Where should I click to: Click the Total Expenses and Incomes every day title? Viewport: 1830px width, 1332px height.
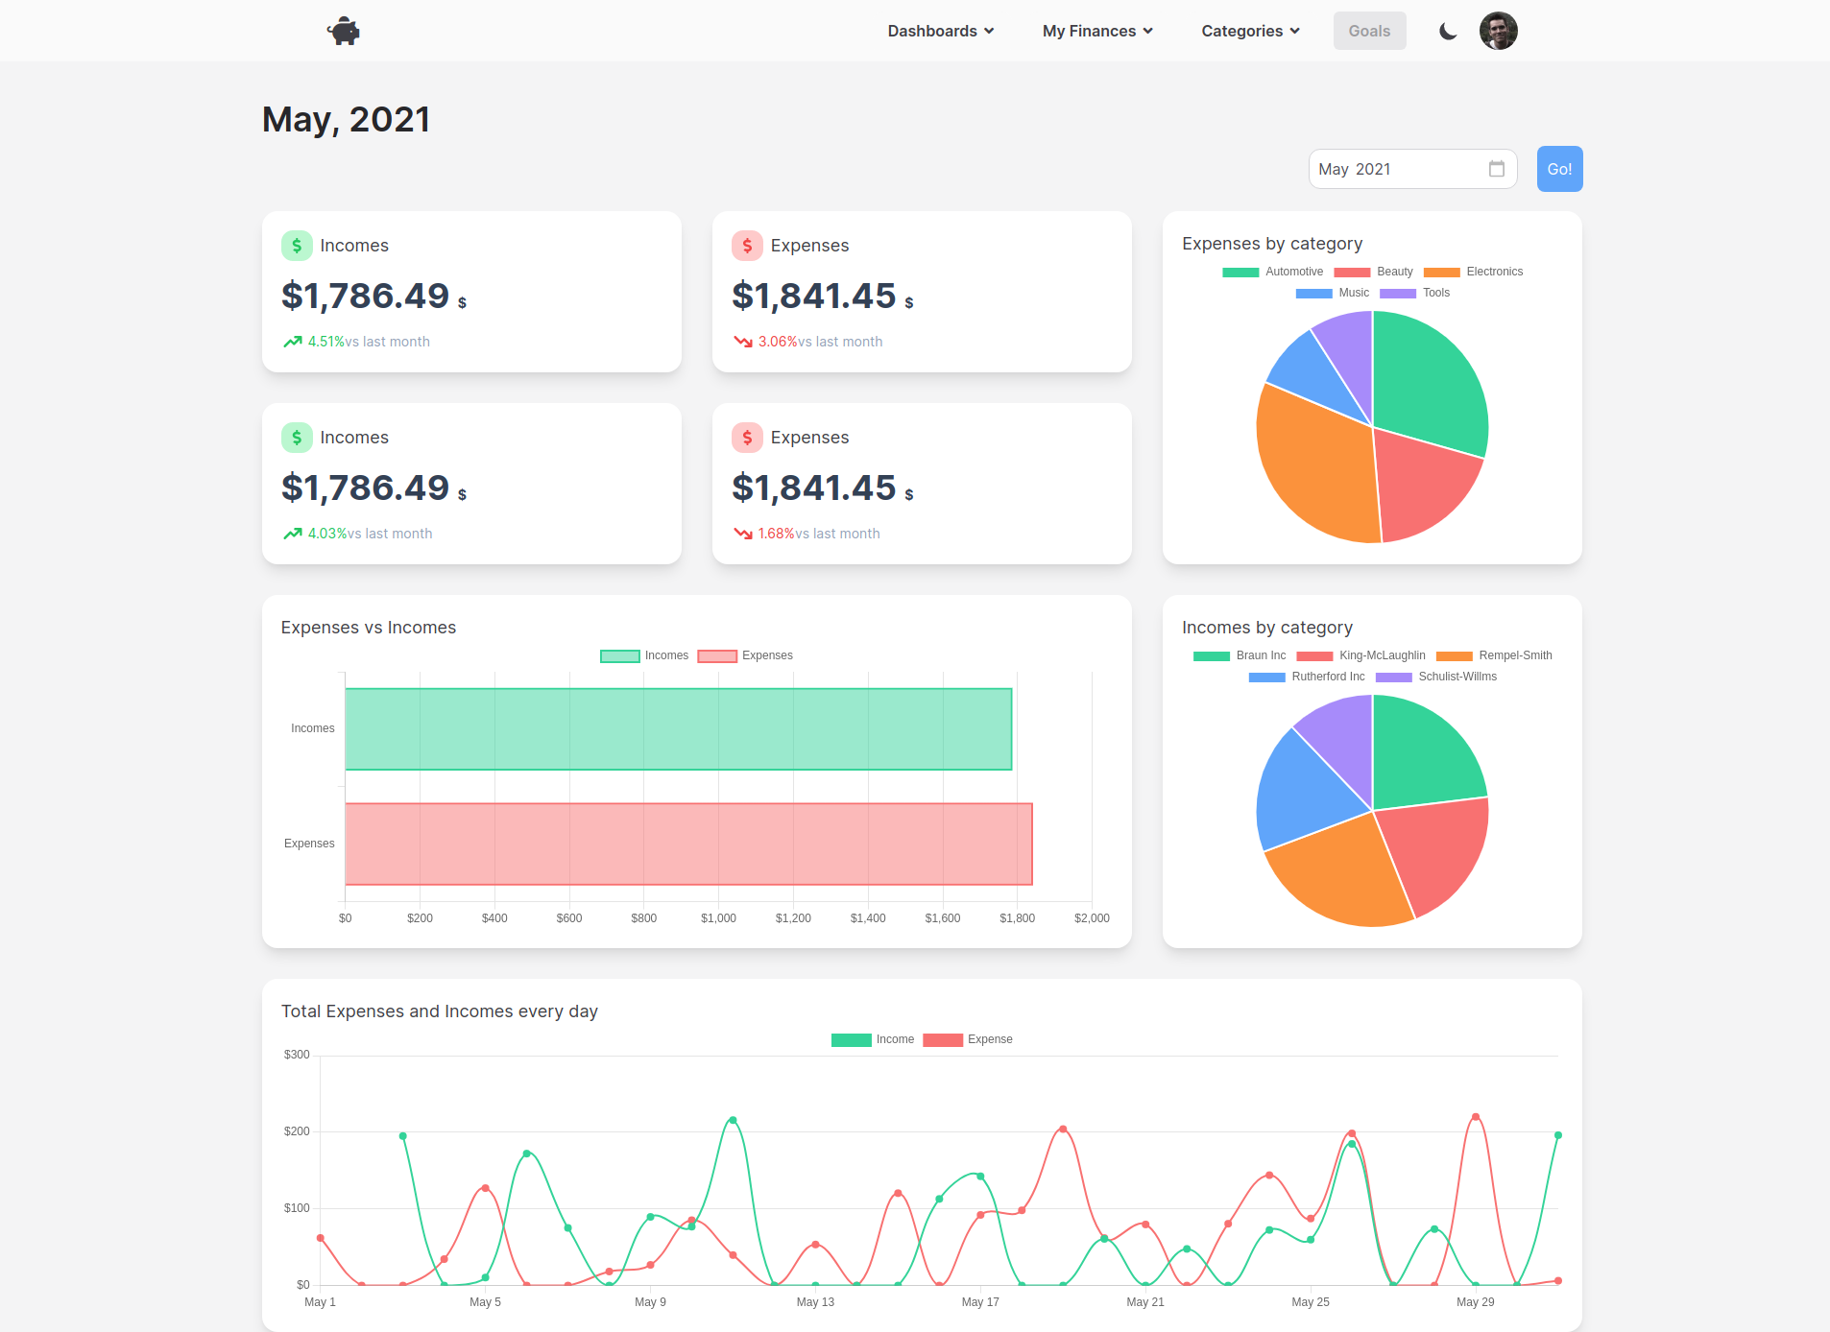(x=439, y=1011)
